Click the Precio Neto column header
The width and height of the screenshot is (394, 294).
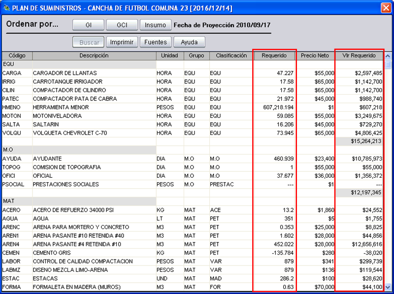(x=315, y=56)
